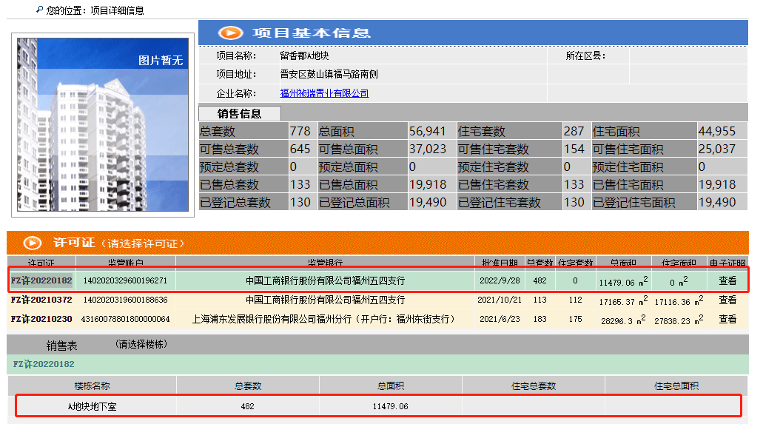
Task: Click the 住宅面积 value 44,955
Action: (x=717, y=131)
